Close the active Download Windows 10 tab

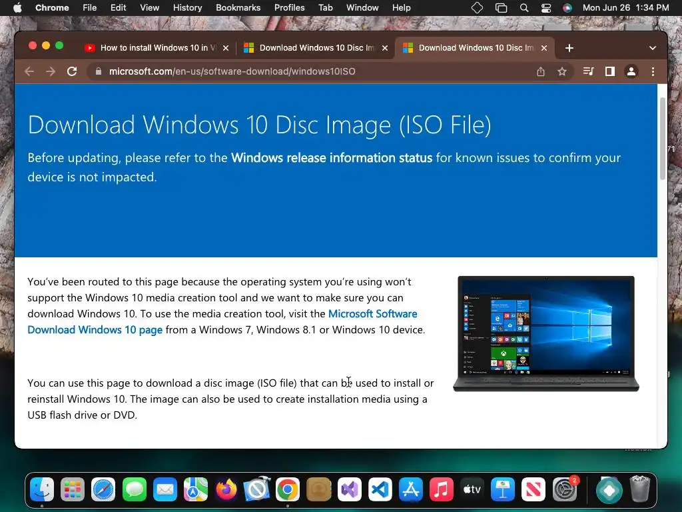[x=544, y=48]
